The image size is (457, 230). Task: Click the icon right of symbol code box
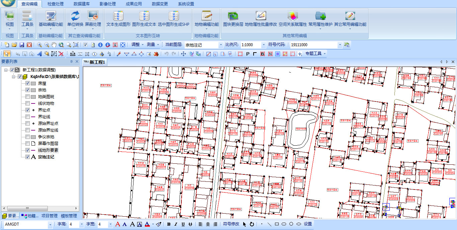coord(347,45)
